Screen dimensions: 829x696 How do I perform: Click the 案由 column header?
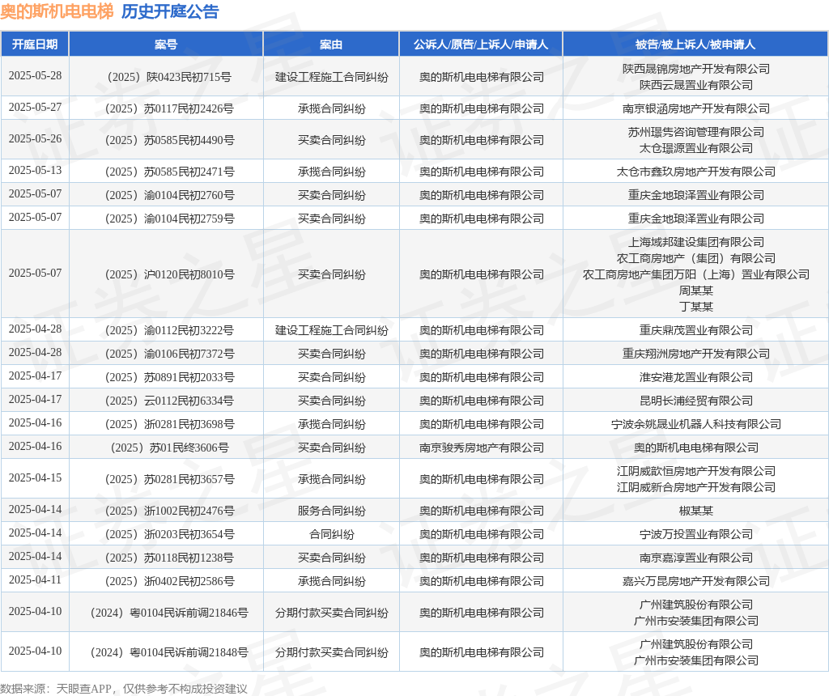331,45
